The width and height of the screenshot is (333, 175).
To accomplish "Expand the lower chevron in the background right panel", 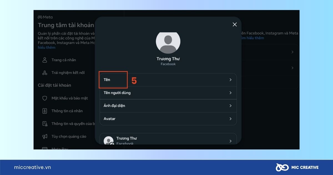I will [292, 68].
